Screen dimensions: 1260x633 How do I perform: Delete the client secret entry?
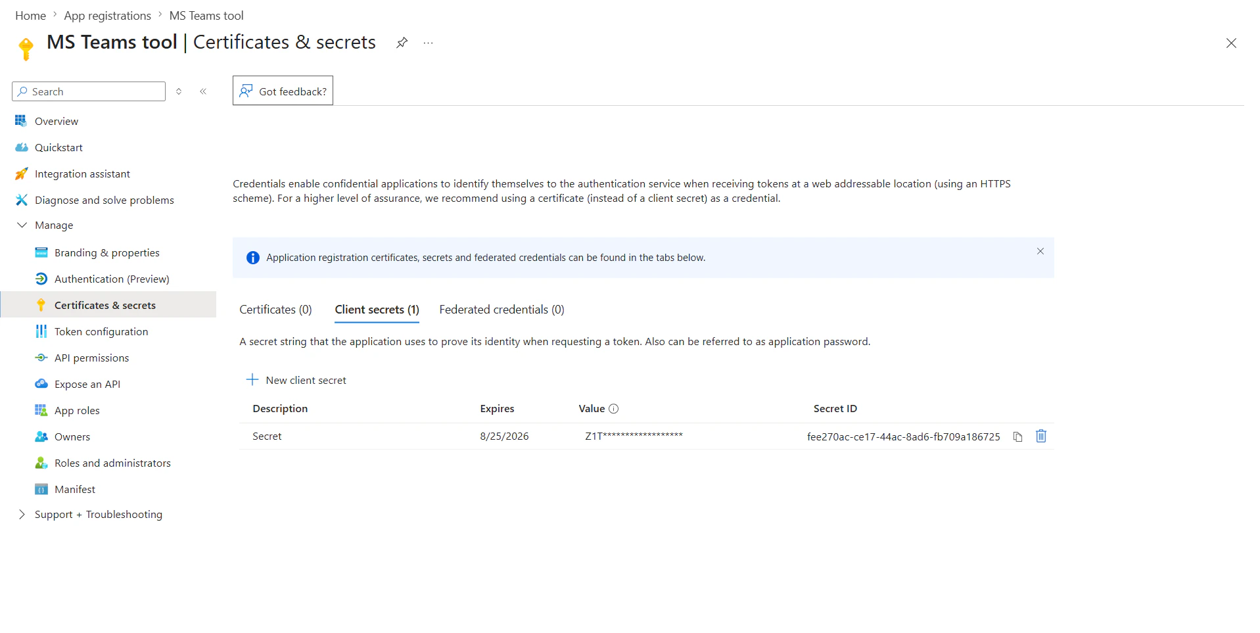click(1040, 436)
